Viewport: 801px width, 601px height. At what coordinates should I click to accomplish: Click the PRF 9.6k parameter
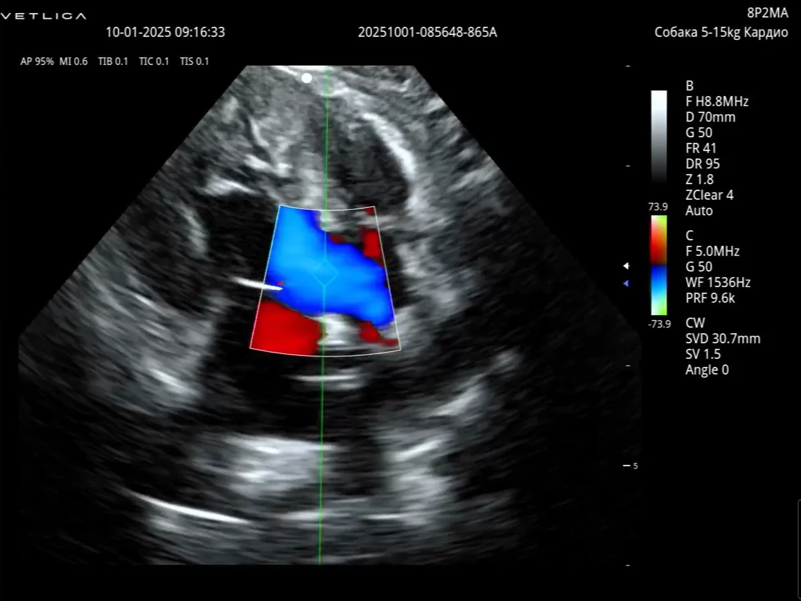pos(710,298)
